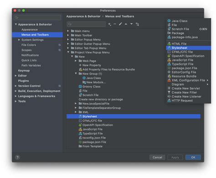Move selected item up with arrow icon
216x178 pixels.
[126, 24]
